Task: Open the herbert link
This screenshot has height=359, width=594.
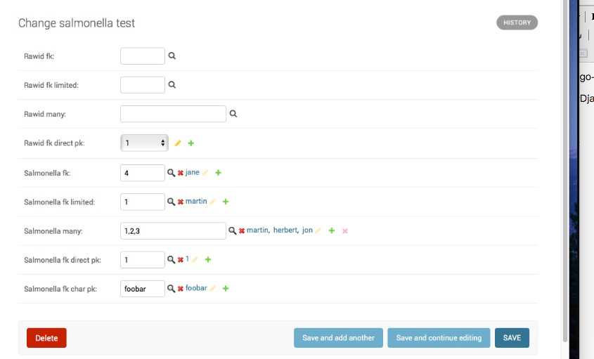Action: coord(285,230)
